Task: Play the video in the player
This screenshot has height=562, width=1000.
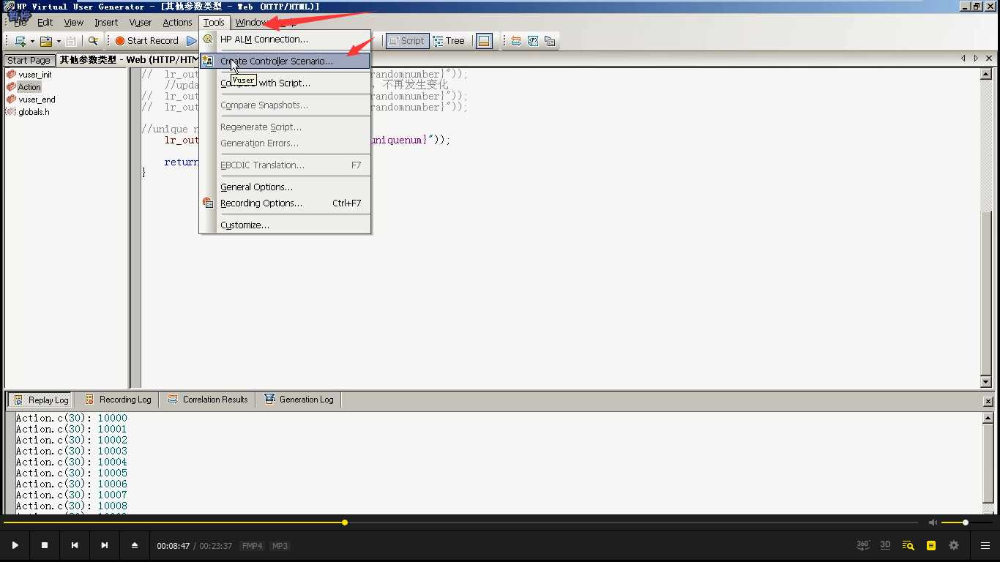Action: [15, 545]
